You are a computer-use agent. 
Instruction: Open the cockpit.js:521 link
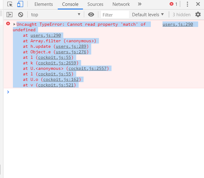(x=56, y=85)
